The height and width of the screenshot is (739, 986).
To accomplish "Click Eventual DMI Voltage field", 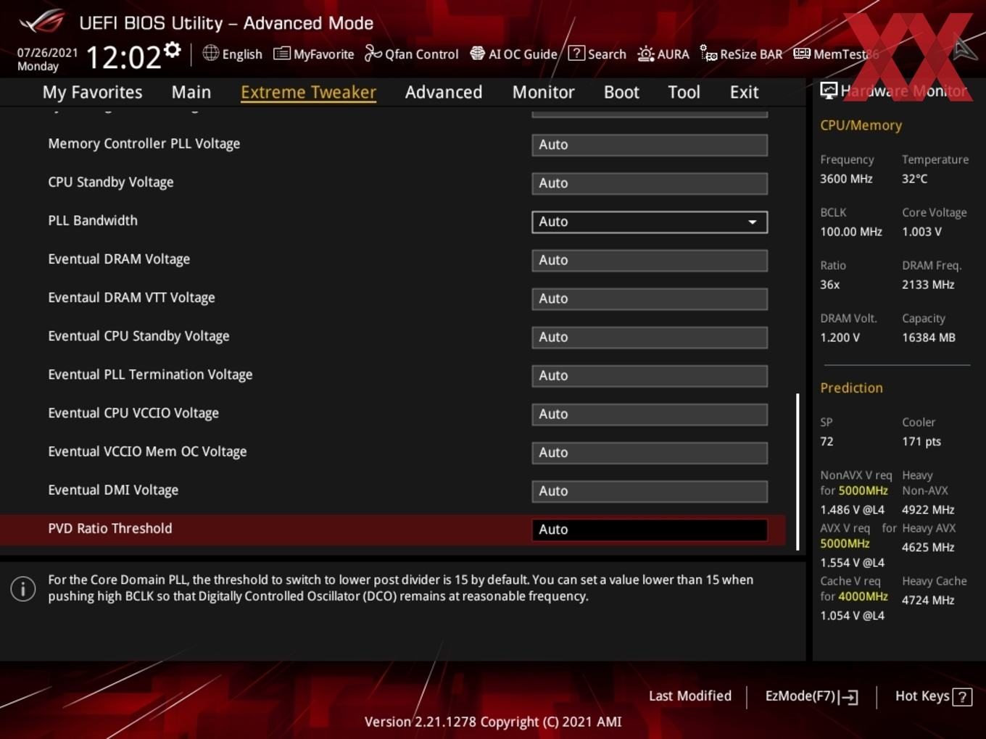I will click(x=650, y=490).
